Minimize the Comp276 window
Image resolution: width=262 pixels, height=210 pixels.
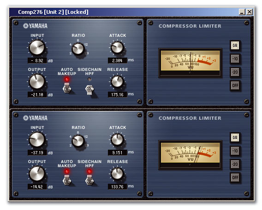click(242, 12)
